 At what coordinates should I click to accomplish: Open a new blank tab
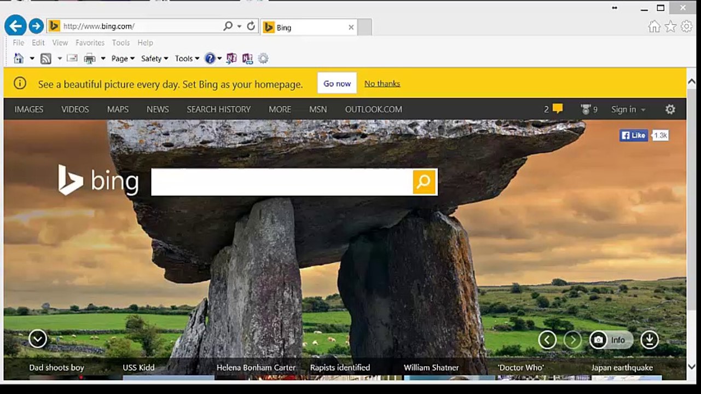[365, 27]
